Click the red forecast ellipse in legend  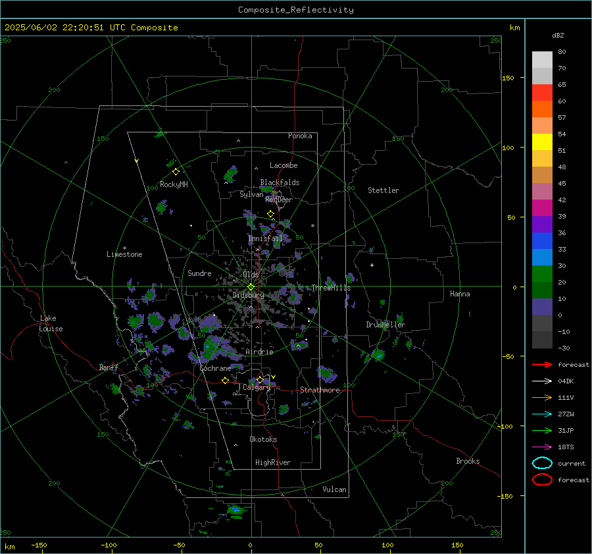point(542,480)
